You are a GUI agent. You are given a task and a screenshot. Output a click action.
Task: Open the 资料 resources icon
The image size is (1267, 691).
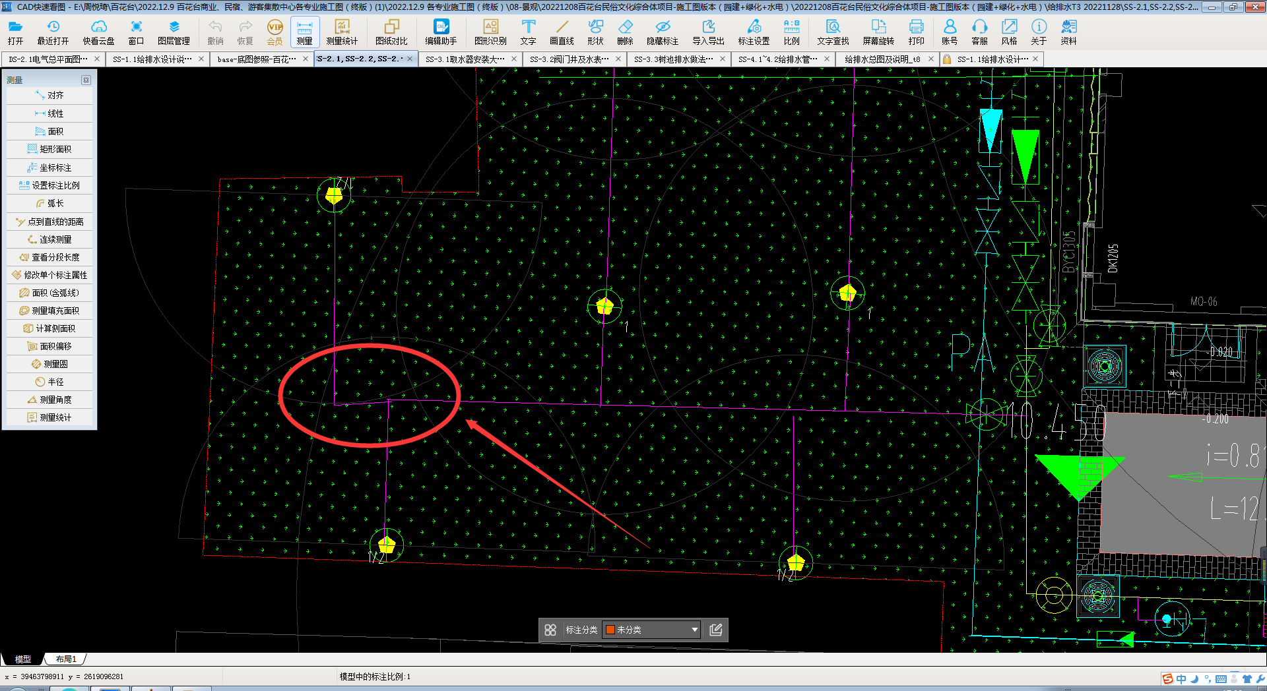tap(1068, 32)
